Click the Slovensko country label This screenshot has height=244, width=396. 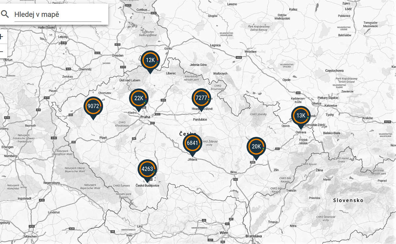348,200
